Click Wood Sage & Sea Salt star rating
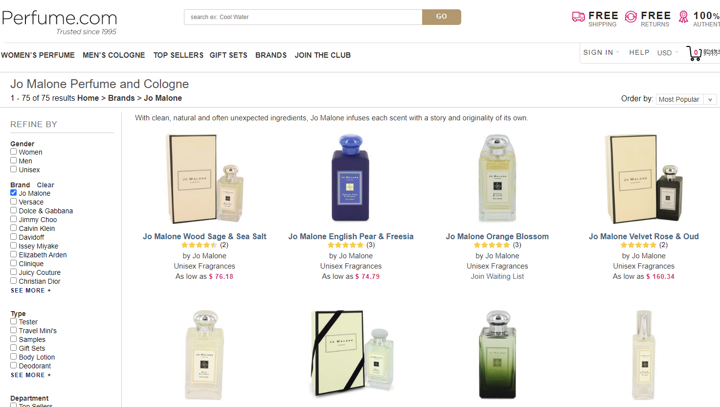 click(x=199, y=245)
